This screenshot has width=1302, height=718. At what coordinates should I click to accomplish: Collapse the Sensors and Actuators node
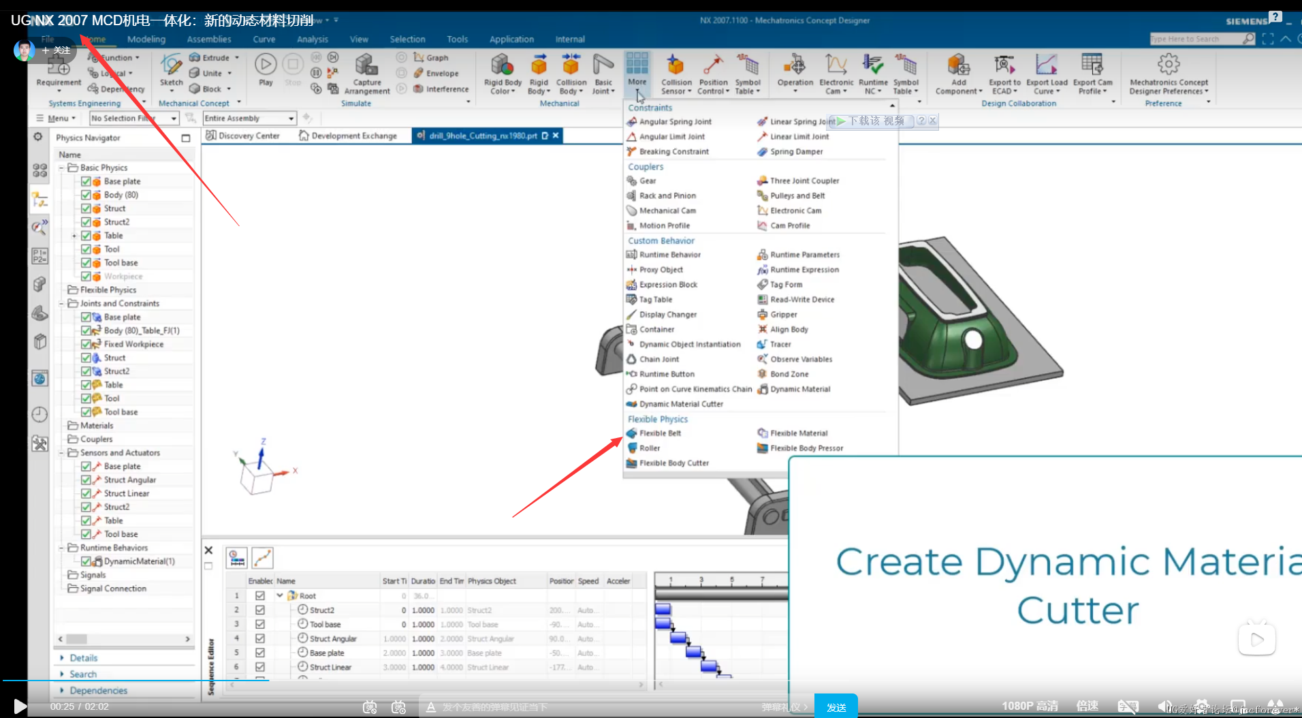(x=61, y=452)
